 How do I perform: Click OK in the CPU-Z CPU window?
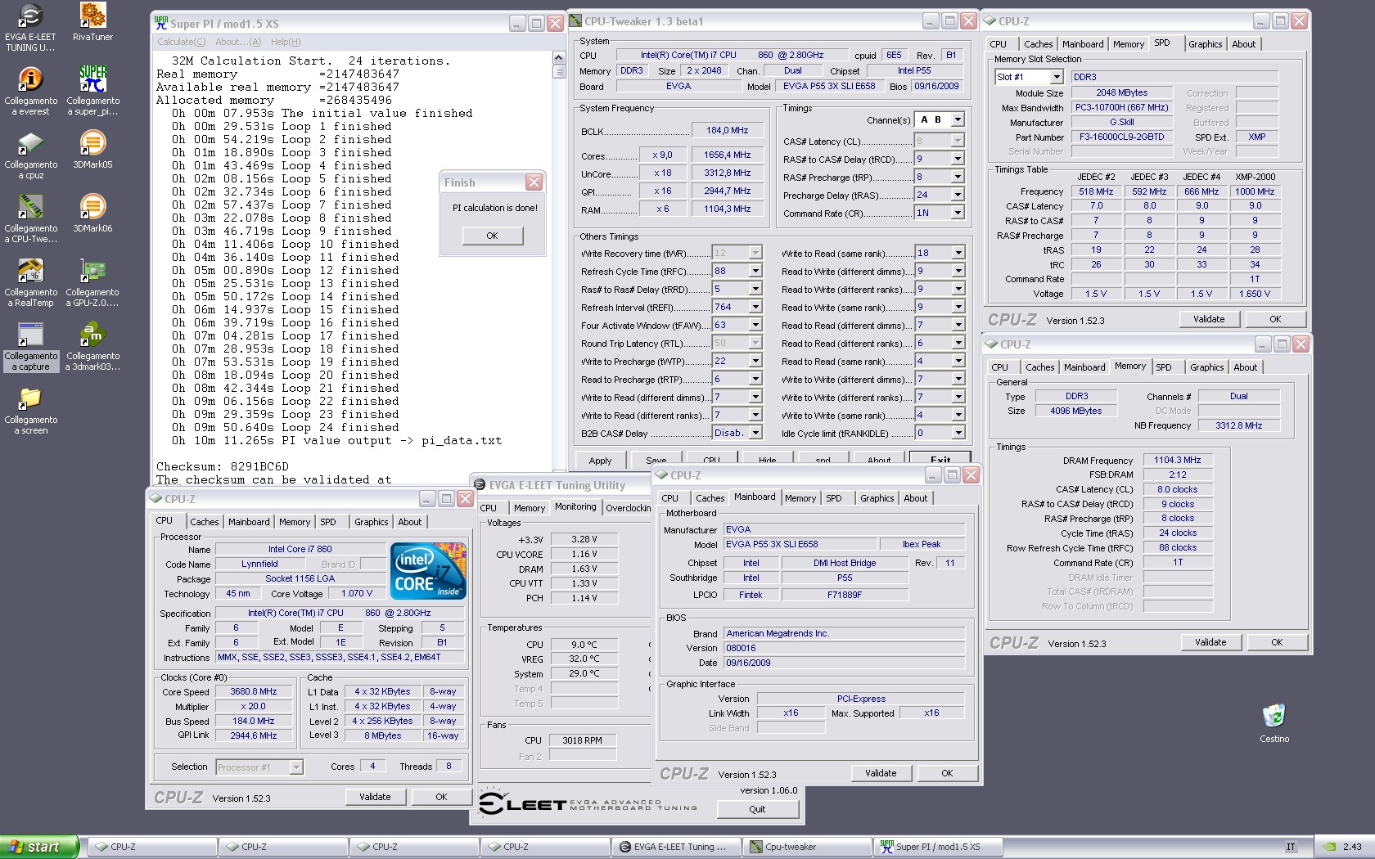(x=441, y=797)
